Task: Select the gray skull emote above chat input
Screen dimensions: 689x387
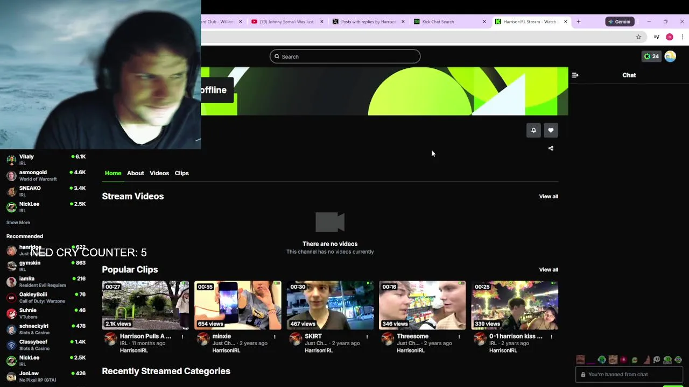Action: [x=657, y=360]
